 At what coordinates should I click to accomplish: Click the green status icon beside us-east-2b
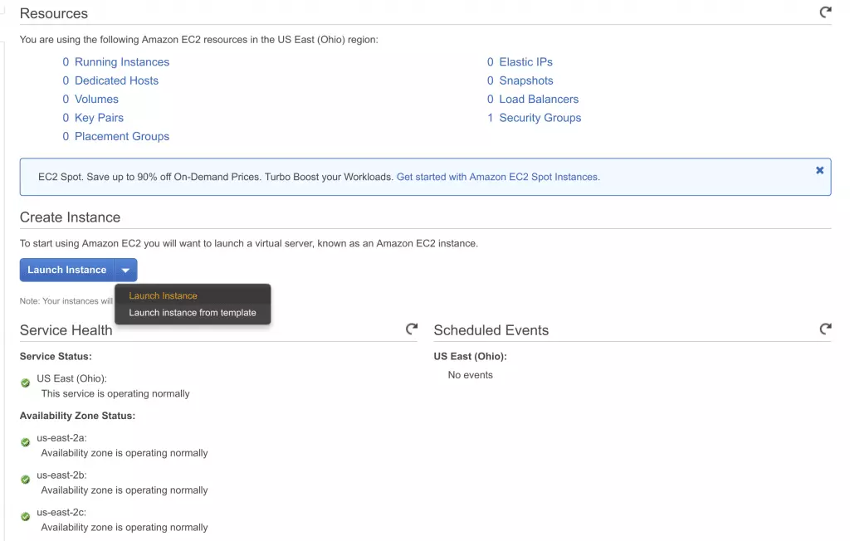pos(25,479)
